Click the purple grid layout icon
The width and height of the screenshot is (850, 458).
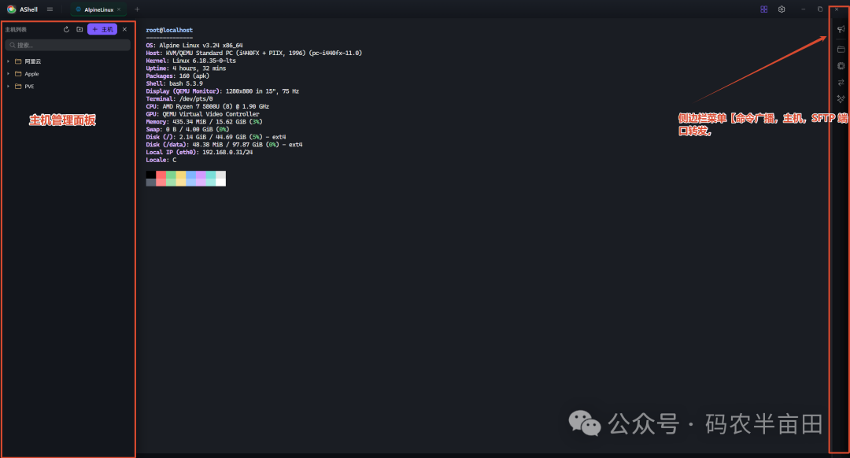pos(763,9)
